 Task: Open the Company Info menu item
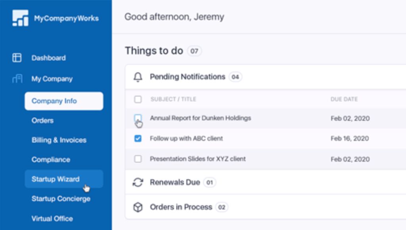[x=64, y=101]
